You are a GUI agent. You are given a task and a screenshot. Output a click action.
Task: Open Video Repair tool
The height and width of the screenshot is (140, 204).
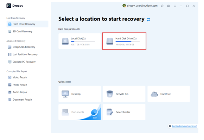tap(27, 77)
